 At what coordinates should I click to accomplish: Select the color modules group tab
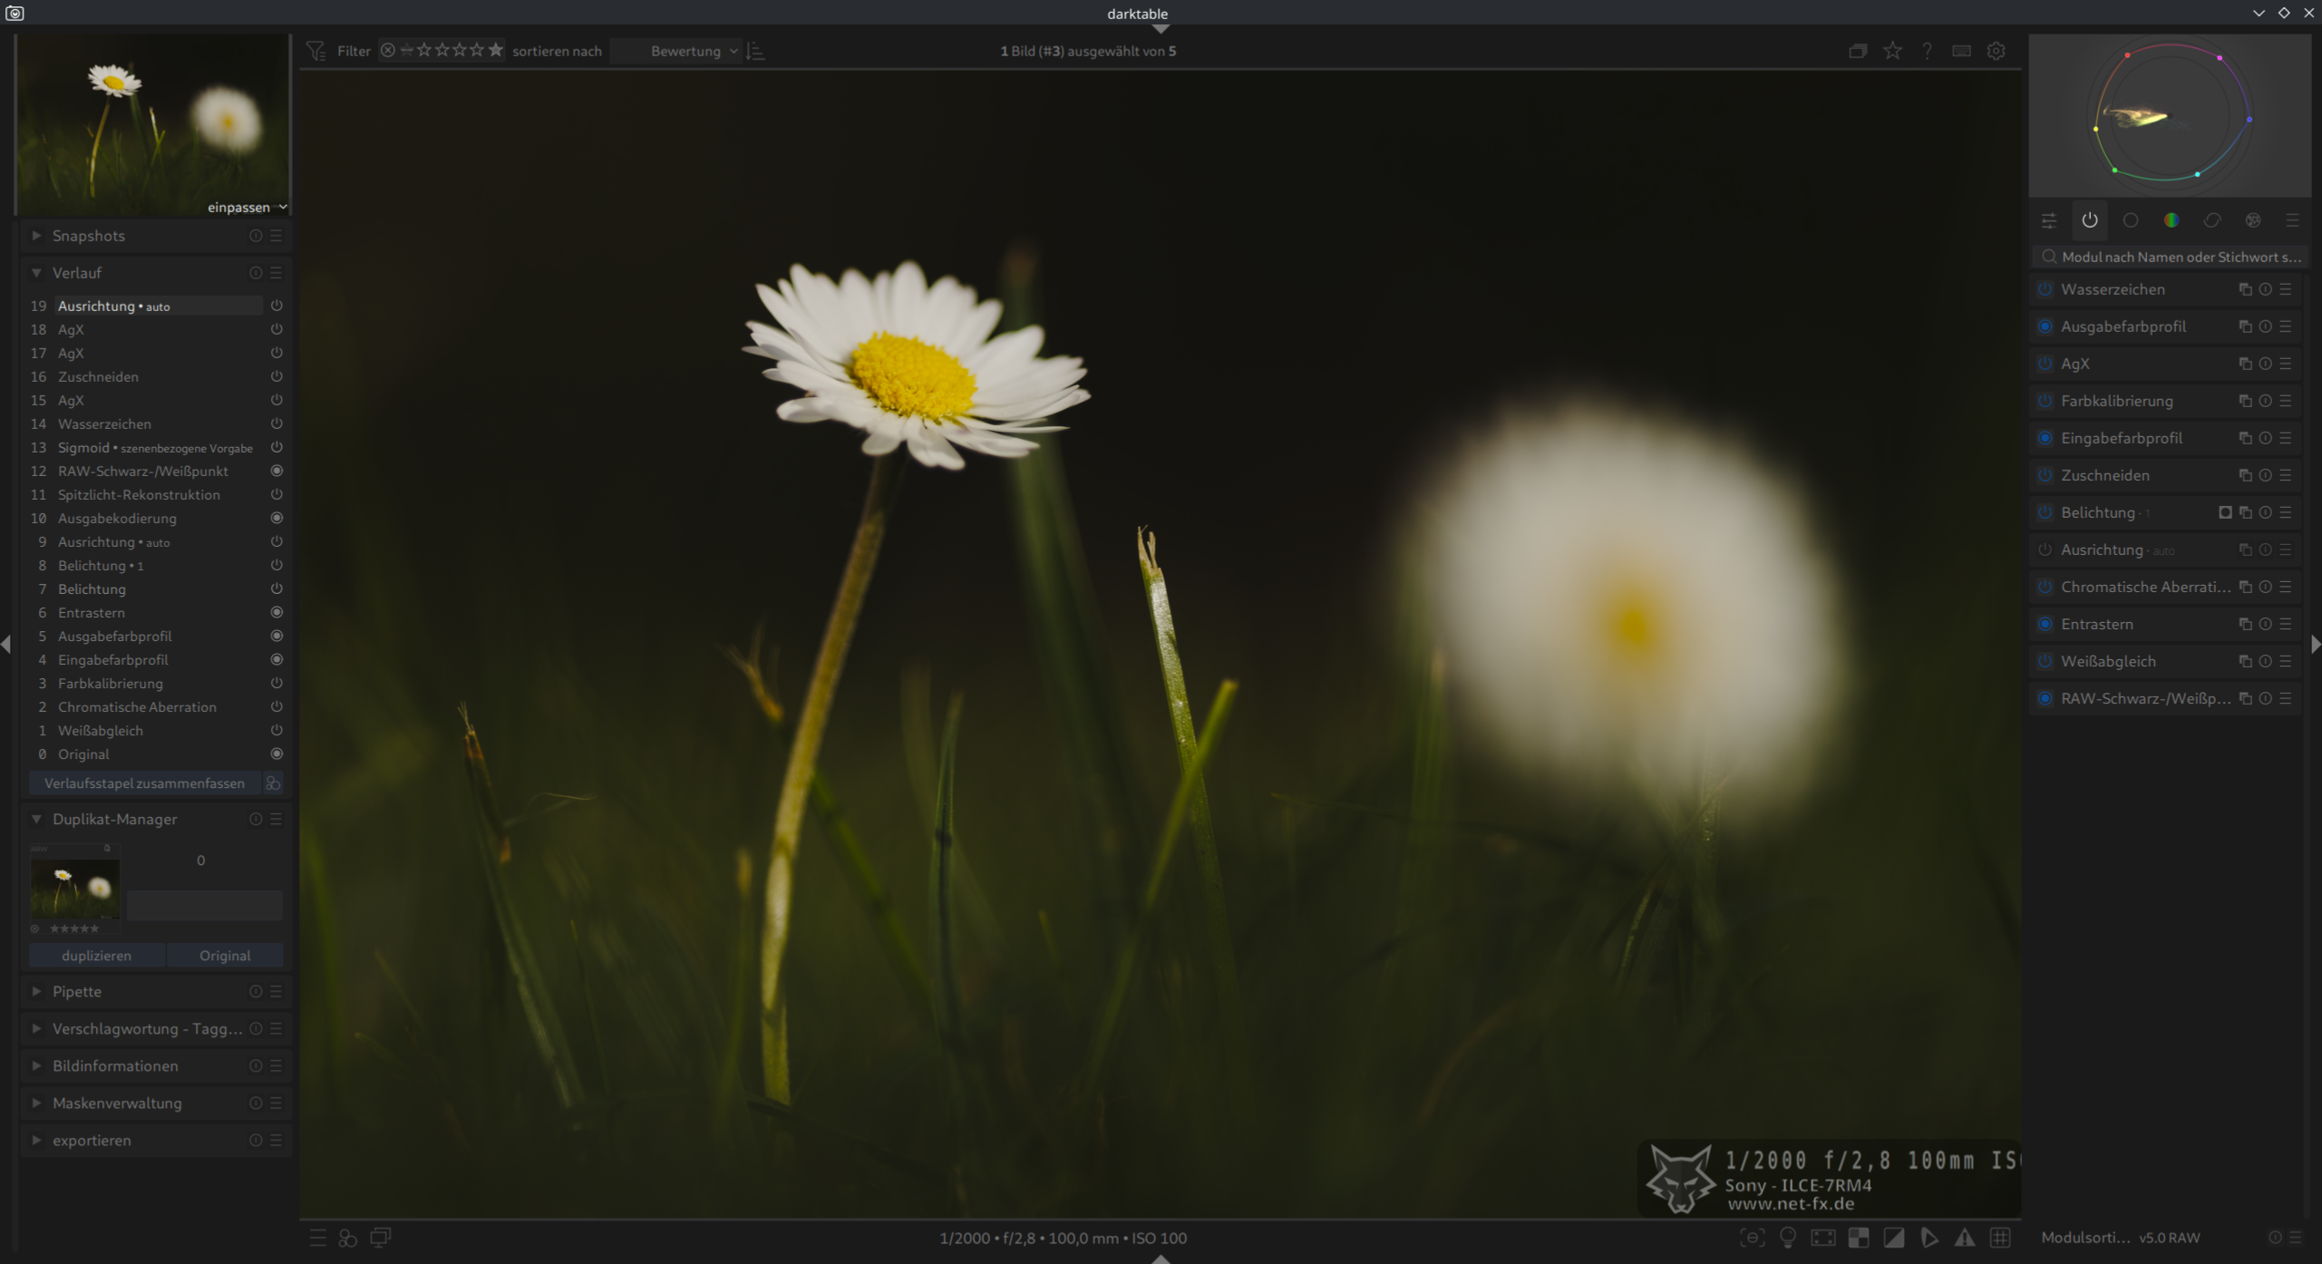point(2171,220)
